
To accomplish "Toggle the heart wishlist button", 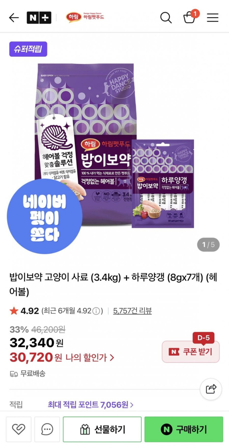I will coord(19,429).
